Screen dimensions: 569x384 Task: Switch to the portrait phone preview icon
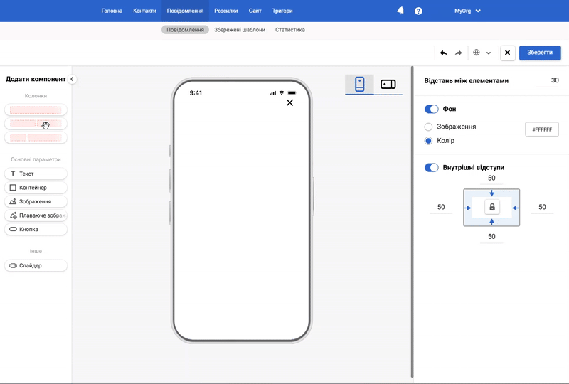tap(359, 84)
